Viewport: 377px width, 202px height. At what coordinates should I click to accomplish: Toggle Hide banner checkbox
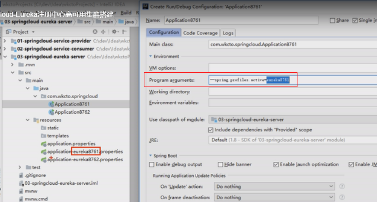(x=220, y=164)
